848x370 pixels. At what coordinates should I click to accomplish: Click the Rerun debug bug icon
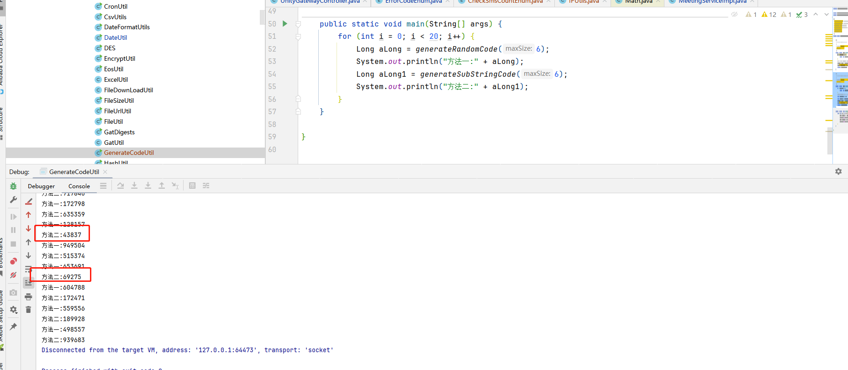tap(13, 186)
